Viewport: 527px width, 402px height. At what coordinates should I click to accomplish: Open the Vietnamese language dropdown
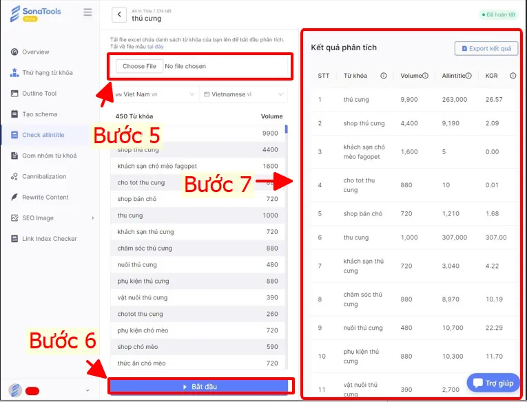pos(243,94)
